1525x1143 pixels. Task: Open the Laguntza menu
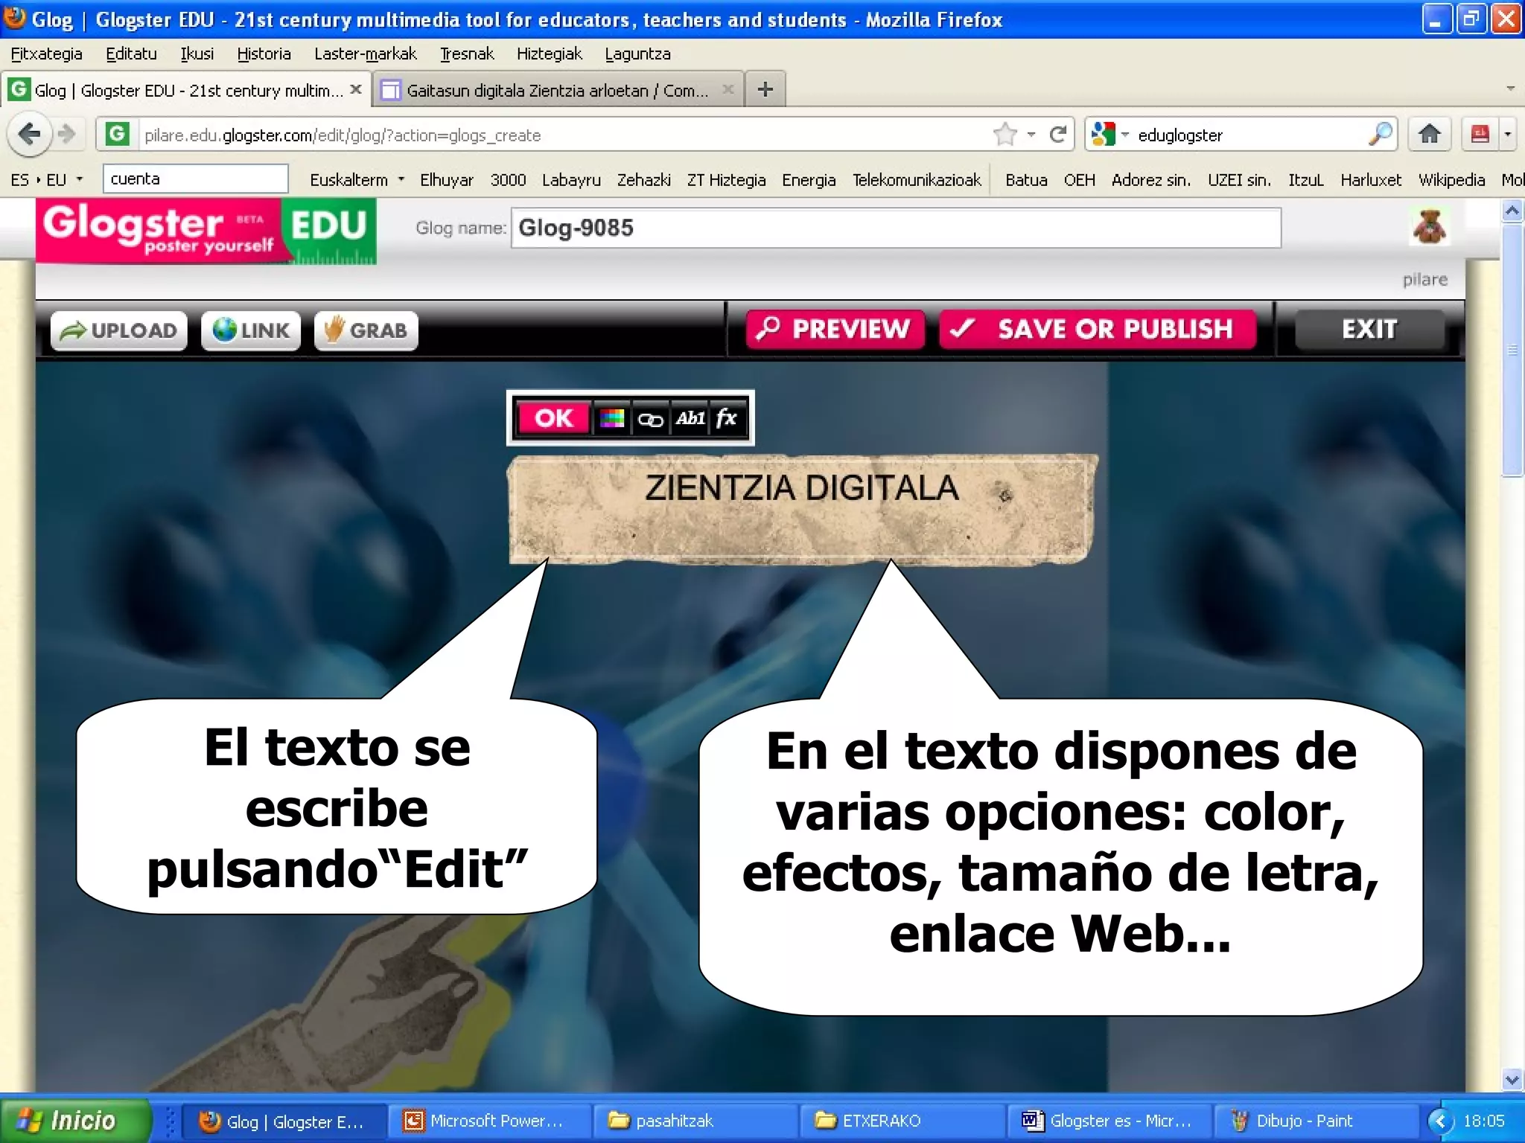point(637,54)
